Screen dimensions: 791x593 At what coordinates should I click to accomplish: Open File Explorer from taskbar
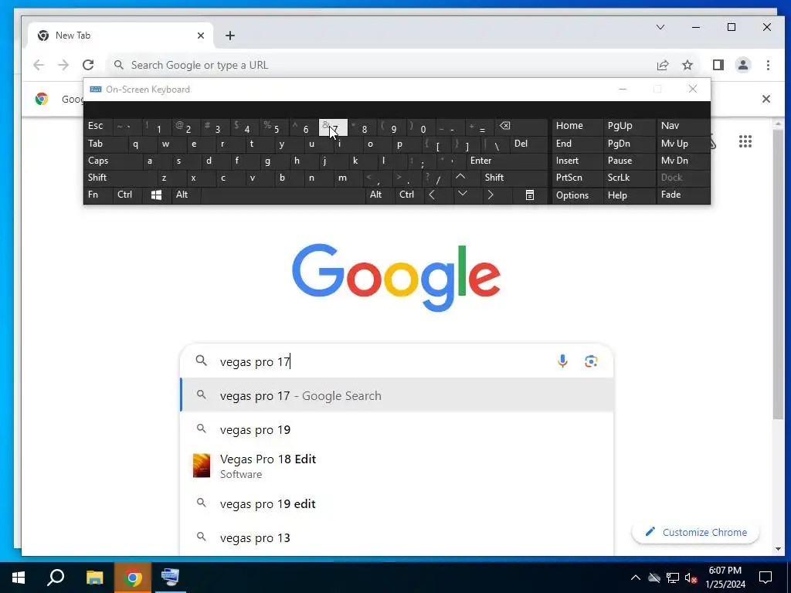[94, 578]
